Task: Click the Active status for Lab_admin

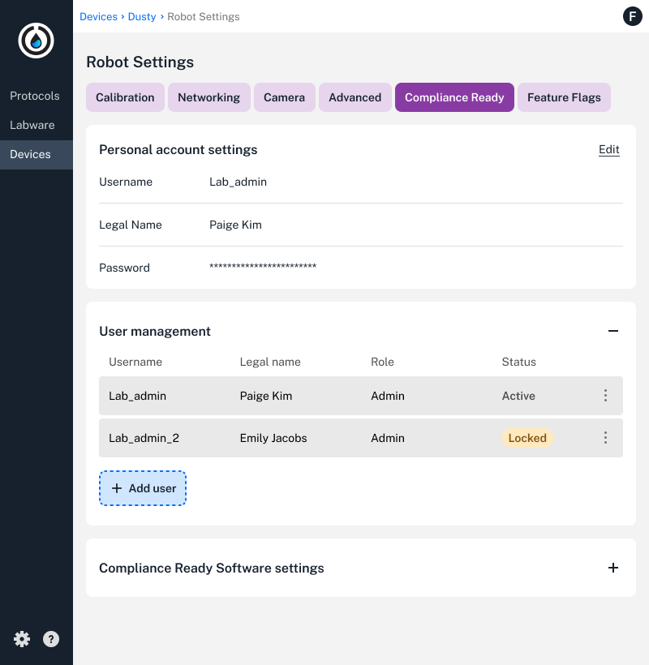Action: tap(518, 396)
